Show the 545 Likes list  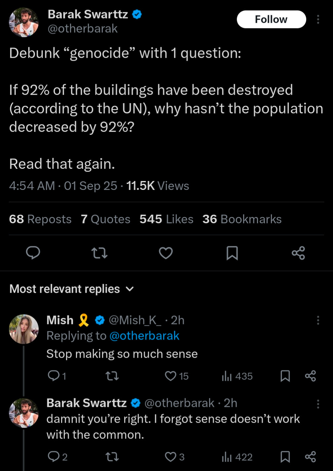pos(166,219)
